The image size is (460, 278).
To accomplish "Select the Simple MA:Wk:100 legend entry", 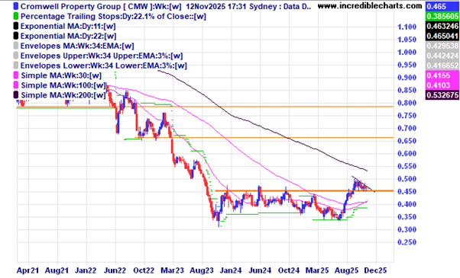I will [x=63, y=85].
